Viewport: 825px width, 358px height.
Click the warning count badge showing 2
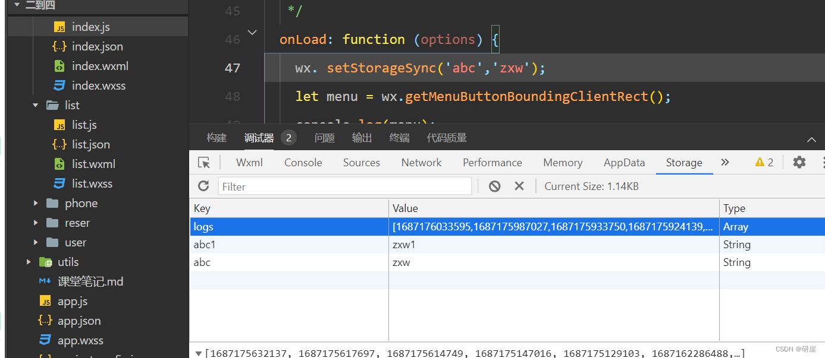[x=764, y=163]
